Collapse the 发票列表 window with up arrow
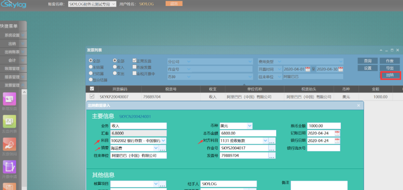 (381, 50)
